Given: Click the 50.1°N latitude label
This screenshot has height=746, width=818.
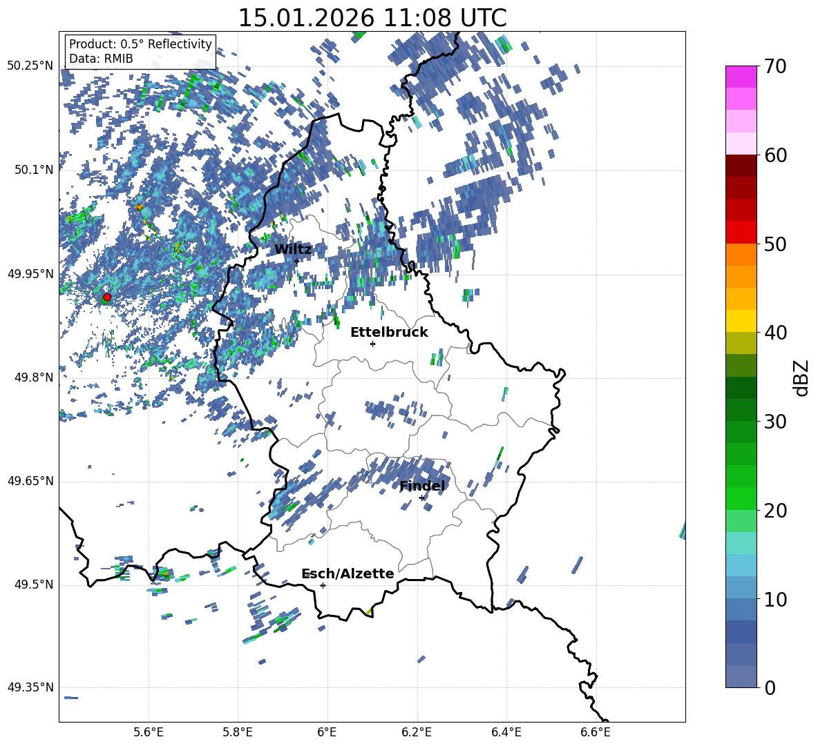Looking at the screenshot, I should (x=34, y=170).
